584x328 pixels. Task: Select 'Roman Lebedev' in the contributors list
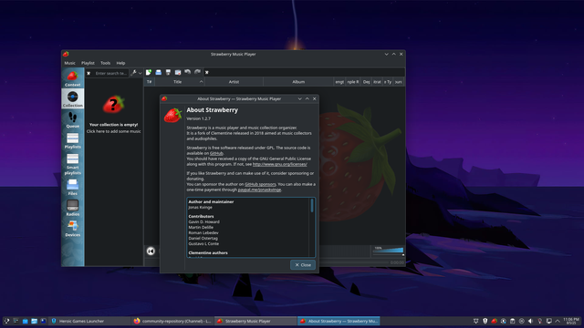point(203,233)
